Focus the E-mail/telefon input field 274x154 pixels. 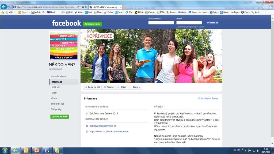click(x=161, y=23)
